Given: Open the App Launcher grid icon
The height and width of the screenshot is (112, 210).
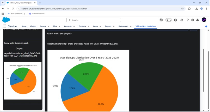Looking at the screenshot, I should coord(4,26).
